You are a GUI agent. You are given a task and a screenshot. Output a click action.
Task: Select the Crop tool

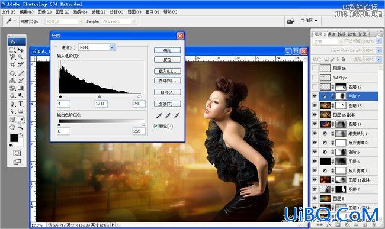pyautogui.click(x=12, y=64)
